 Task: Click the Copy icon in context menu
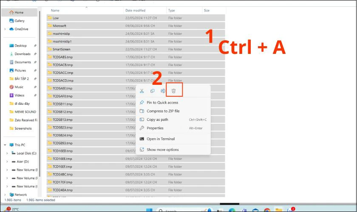click(x=153, y=91)
